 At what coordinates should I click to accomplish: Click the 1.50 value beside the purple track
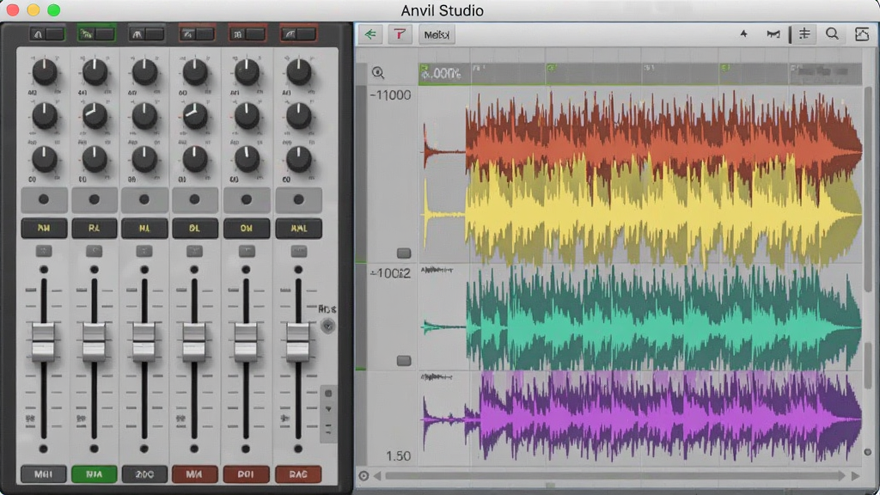tap(399, 455)
